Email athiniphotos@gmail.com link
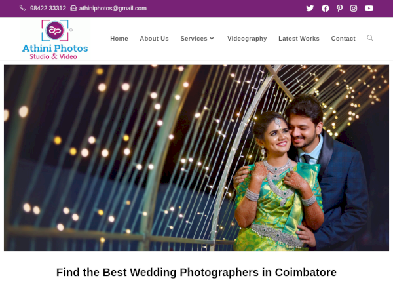This screenshot has width=393, height=295. (113, 9)
